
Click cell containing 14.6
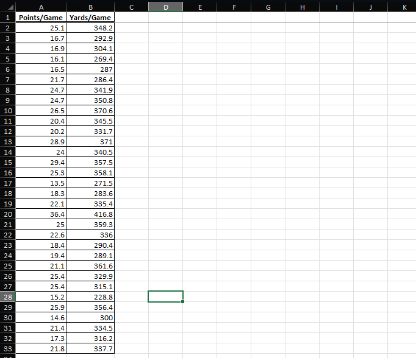pos(41,317)
